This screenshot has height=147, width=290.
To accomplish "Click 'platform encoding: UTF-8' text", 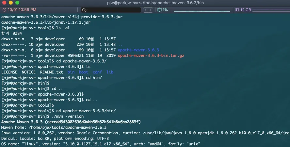I will coord(81,138).
